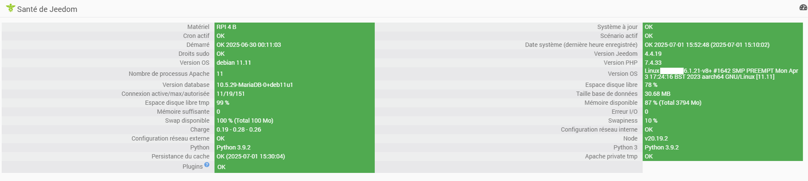Click the Date système value cell

[x=723, y=45]
